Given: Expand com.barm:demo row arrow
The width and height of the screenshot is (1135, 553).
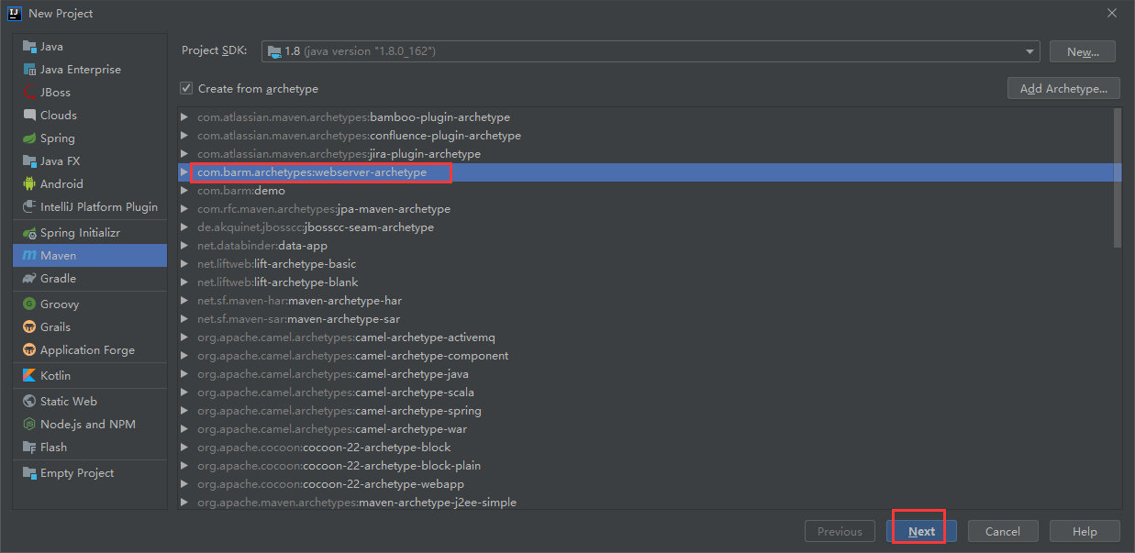Looking at the screenshot, I should coord(184,191).
